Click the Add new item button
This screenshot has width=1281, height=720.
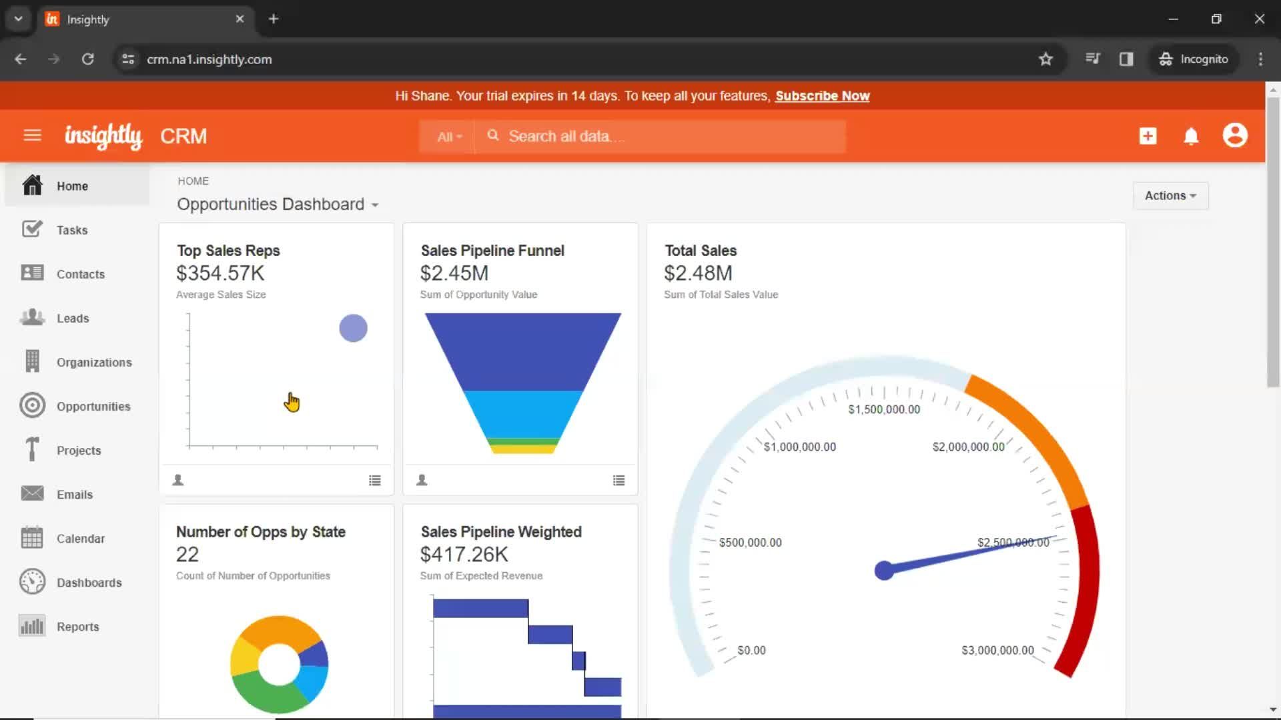point(1148,136)
